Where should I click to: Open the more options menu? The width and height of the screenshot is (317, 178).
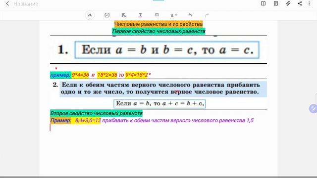click(309, 3)
